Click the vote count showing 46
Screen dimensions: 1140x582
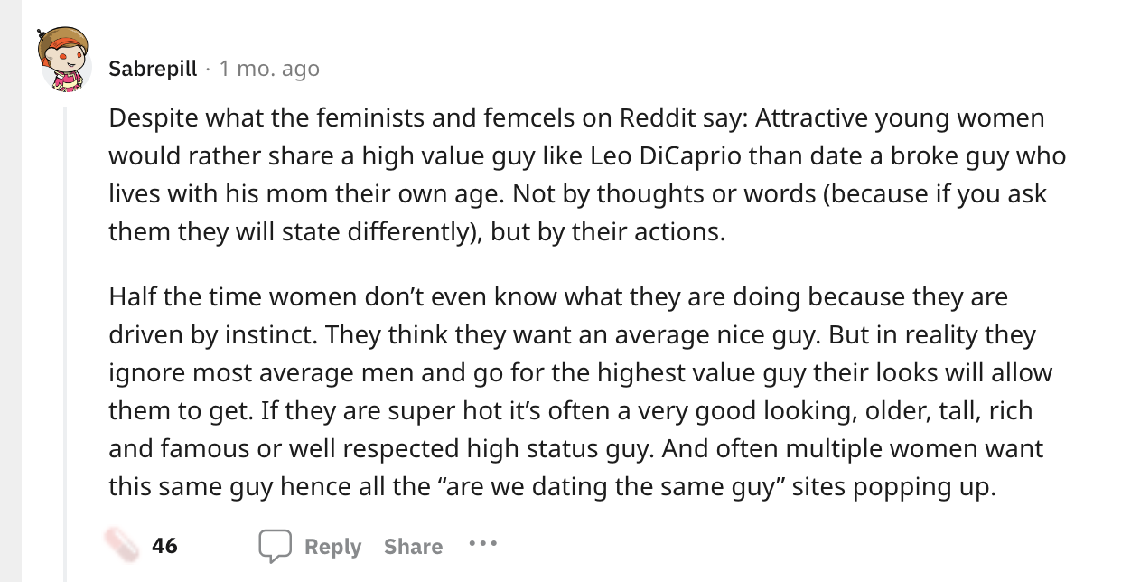tap(164, 546)
